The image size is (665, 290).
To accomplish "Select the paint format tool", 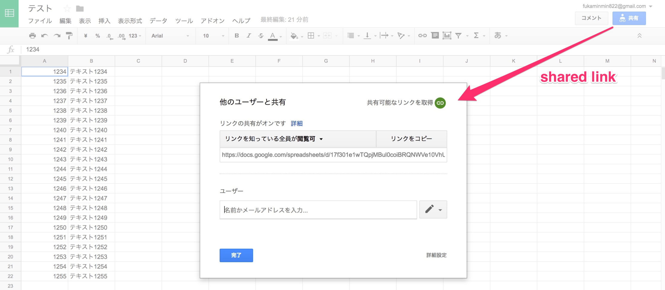I will (x=69, y=36).
